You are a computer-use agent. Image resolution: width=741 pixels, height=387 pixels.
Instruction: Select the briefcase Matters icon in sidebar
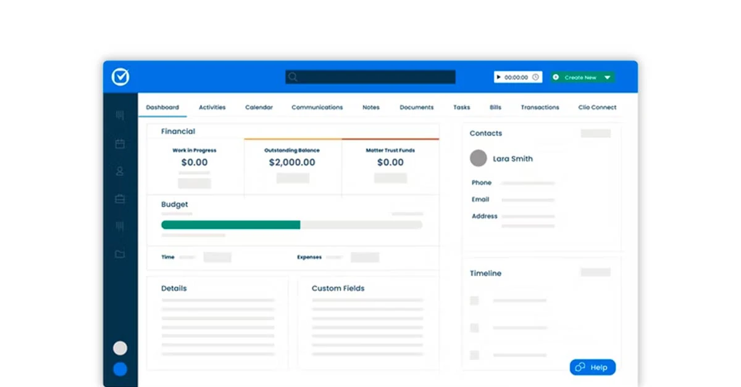point(120,198)
